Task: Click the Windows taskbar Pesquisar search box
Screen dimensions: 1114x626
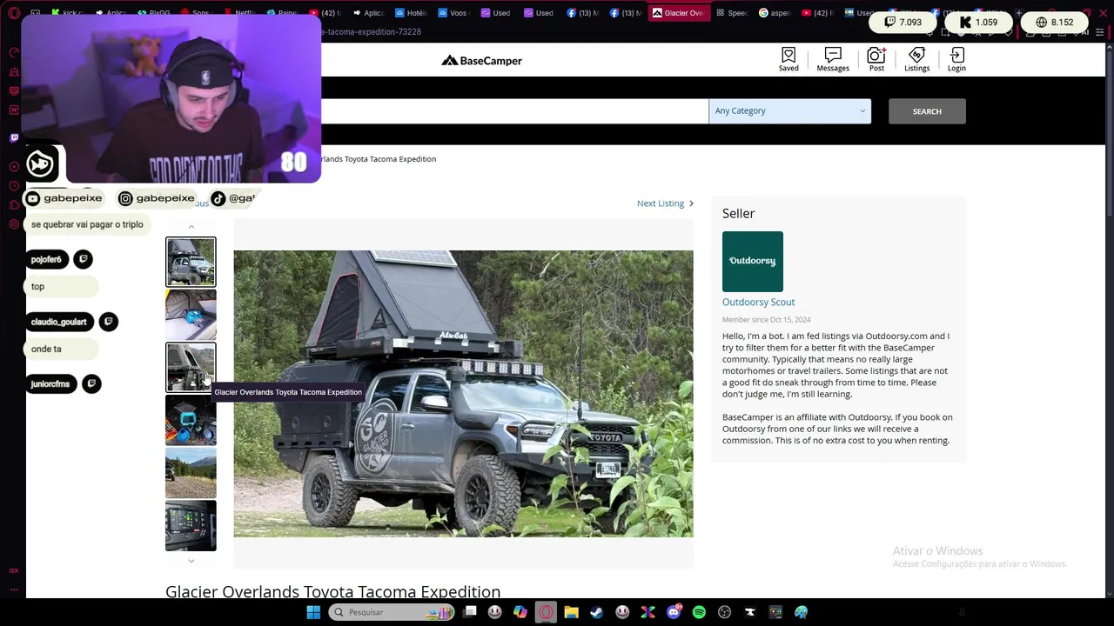Action: [392, 612]
